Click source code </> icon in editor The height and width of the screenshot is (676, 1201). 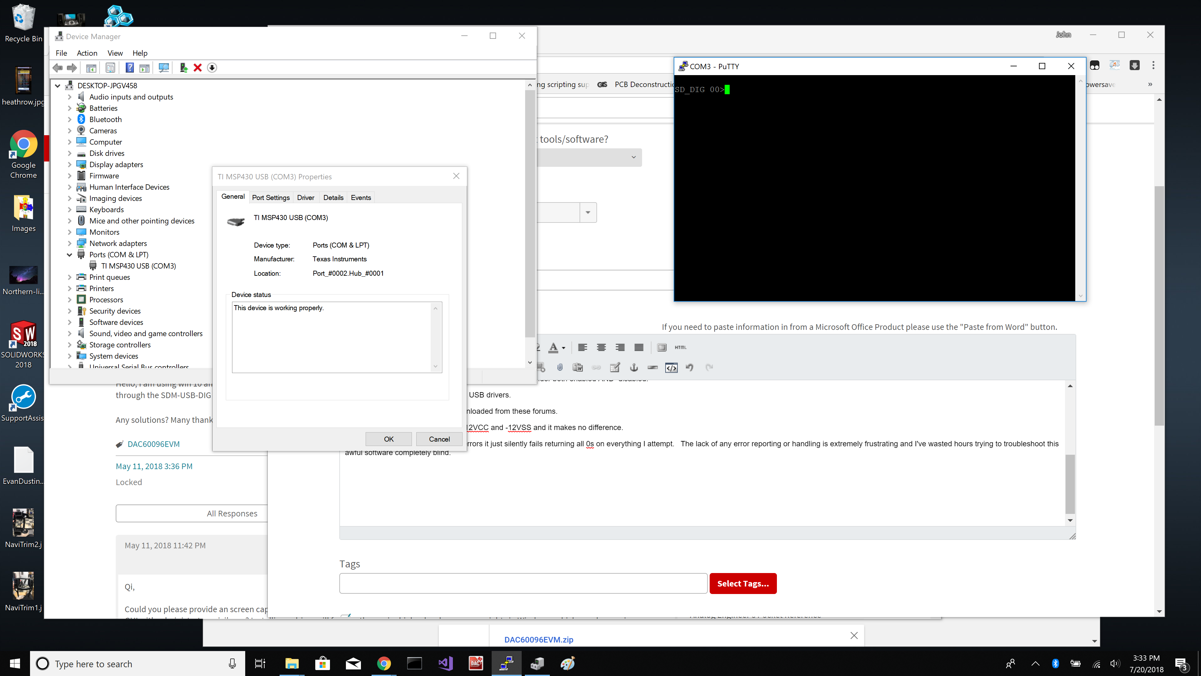(x=671, y=368)
